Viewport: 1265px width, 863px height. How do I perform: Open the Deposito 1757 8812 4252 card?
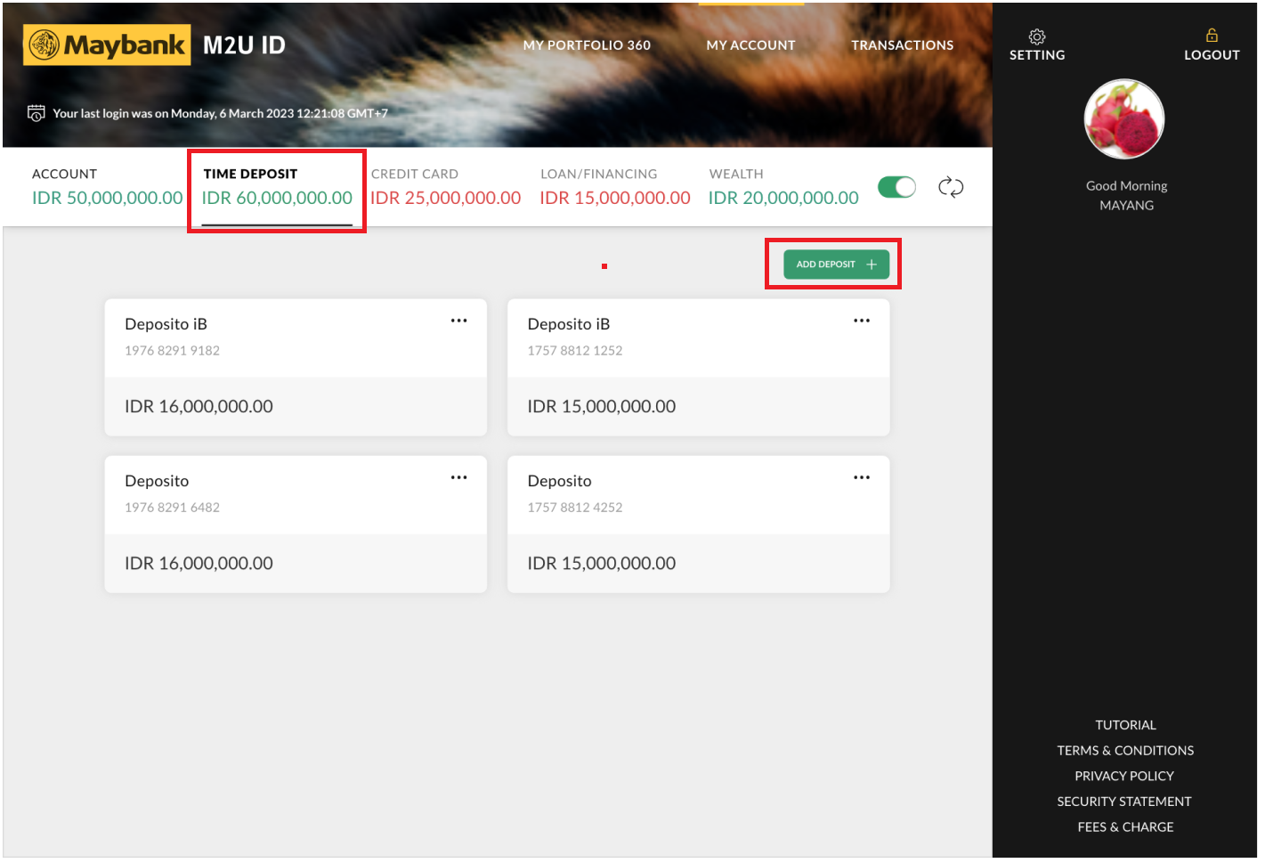(x=699, y=524)
